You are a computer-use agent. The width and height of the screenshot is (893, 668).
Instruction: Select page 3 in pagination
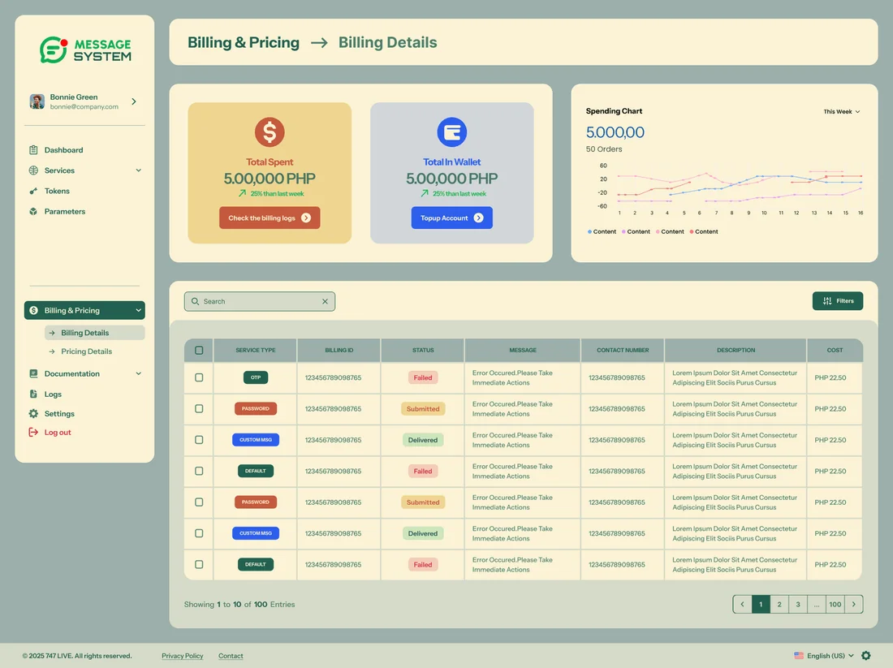[798, 604]
